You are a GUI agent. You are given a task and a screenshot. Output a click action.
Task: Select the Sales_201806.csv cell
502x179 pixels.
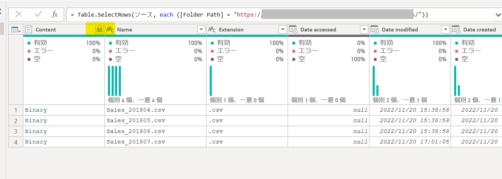tap(156, 131)
